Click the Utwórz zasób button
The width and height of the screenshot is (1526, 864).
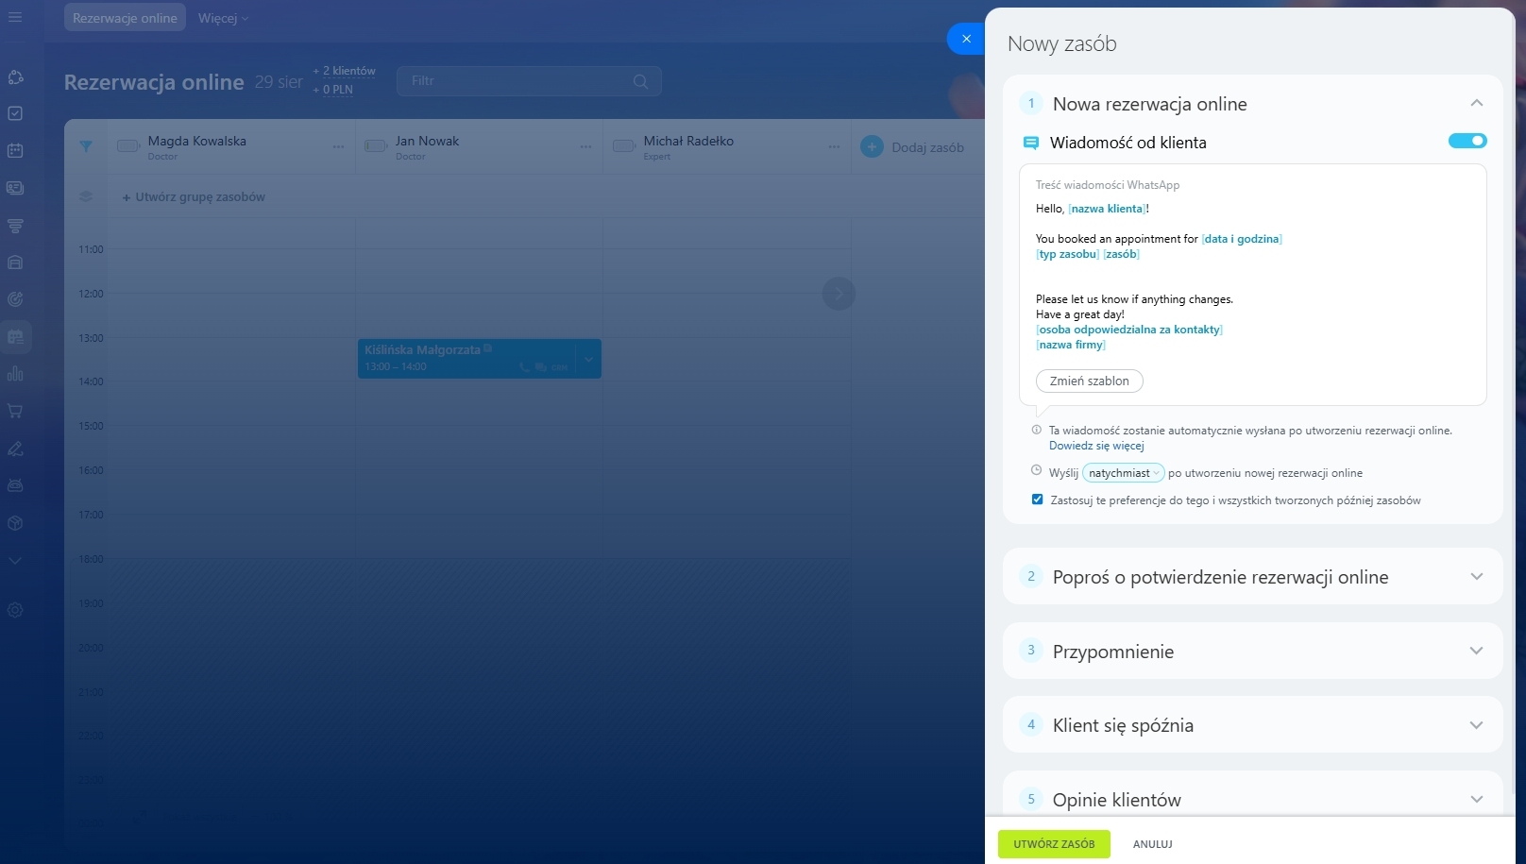(1054, 844)
